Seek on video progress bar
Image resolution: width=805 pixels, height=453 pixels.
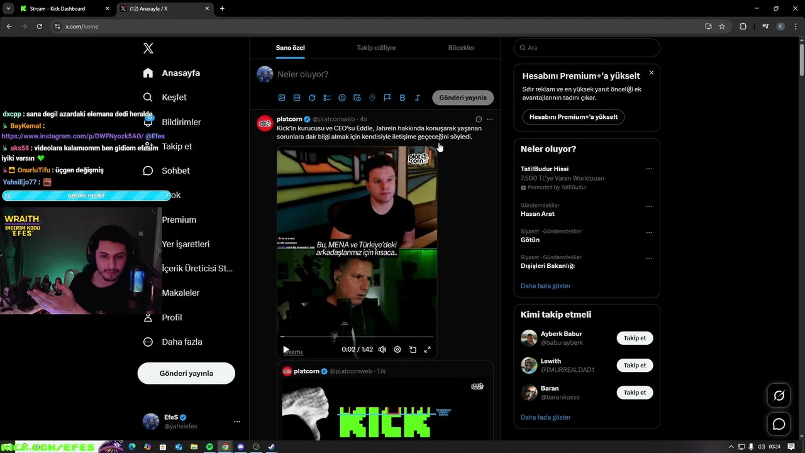click(357, 337)
